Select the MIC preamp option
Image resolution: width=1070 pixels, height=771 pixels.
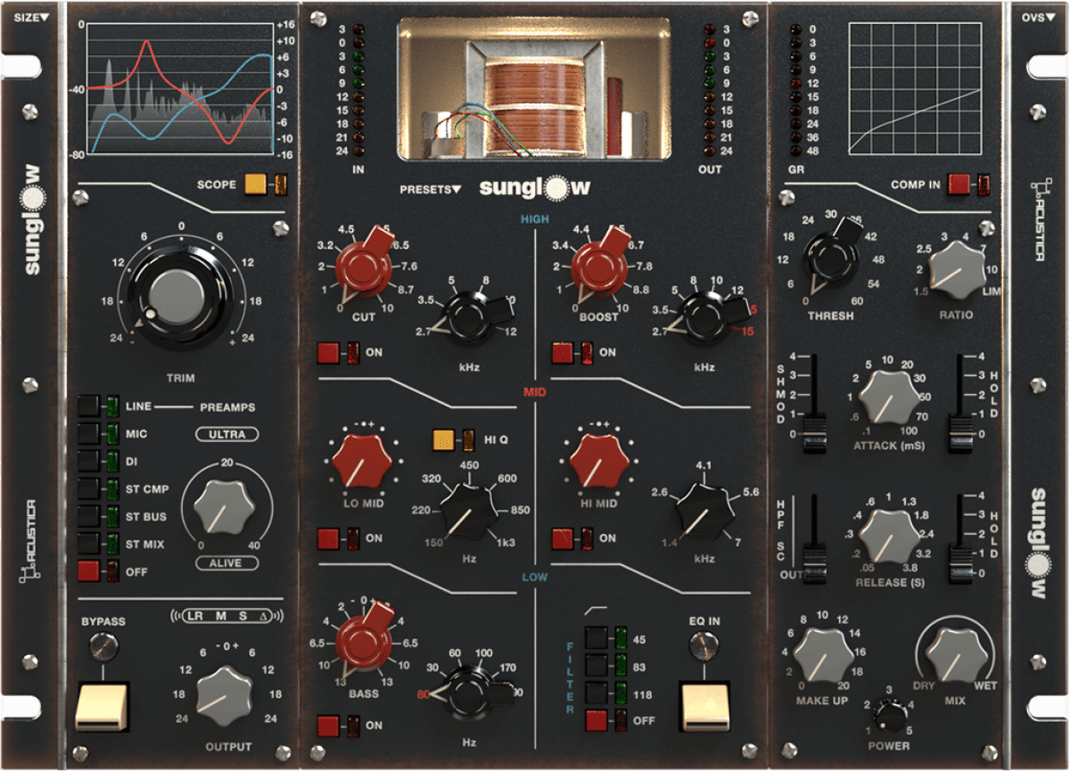click(x=90, y=434)
